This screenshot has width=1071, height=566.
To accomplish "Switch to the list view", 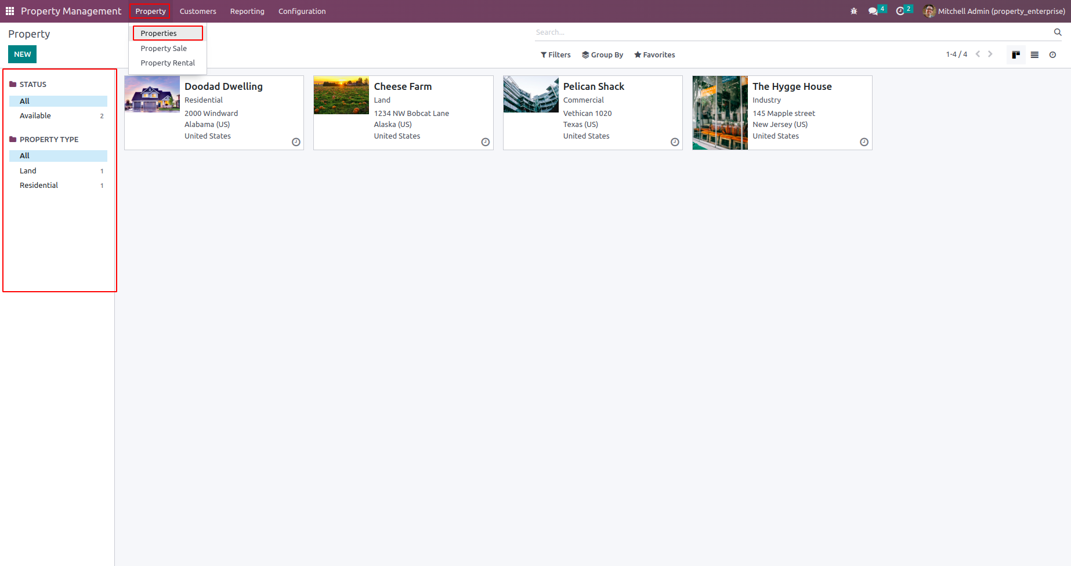I will tap(1034, 55).
